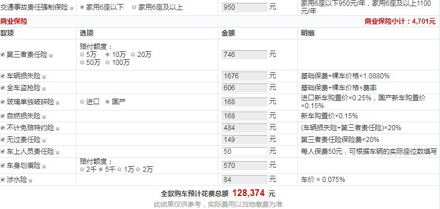
Task: Choose 100万 third-party coverage amount
Action: (x=108, y=63)
